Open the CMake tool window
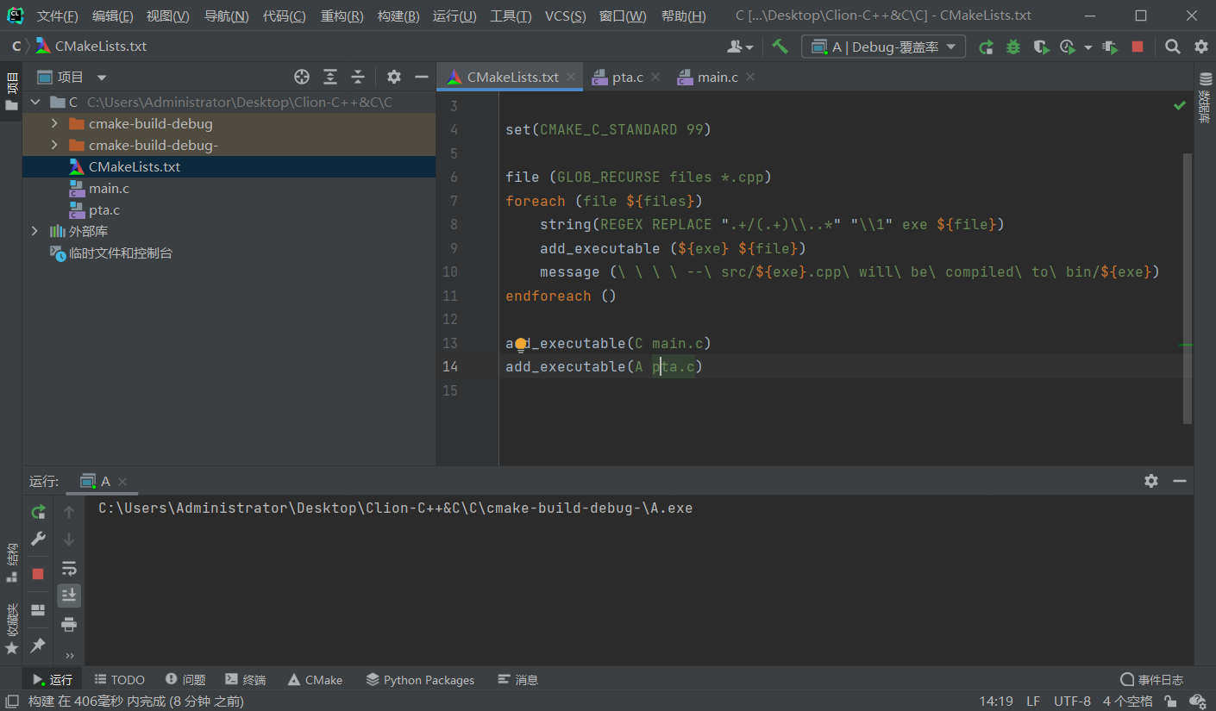The image size is (1216, 711). tap(315, 680)
